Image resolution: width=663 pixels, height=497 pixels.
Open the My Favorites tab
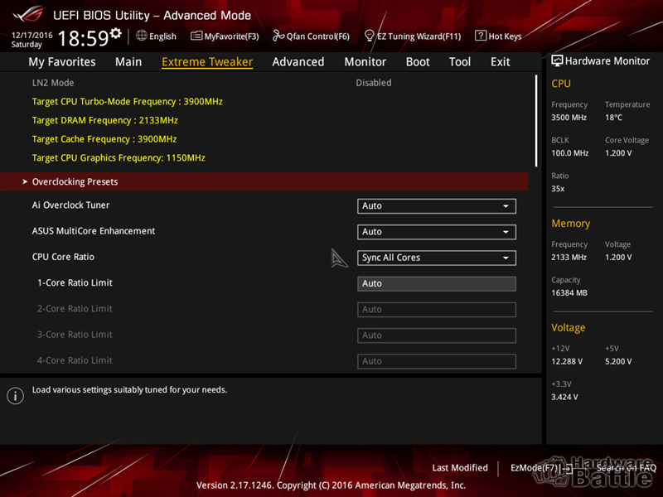62,61
